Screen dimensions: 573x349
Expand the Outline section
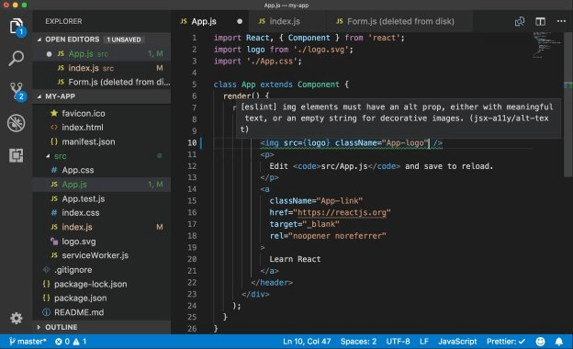pyautogui.click(x=102, y=327)
